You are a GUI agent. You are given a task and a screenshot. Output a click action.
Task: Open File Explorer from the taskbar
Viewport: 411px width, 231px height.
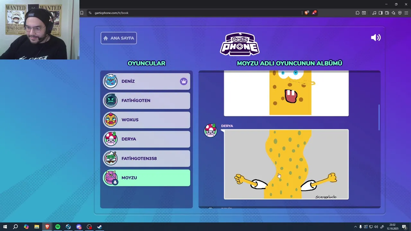(x=37, y=227)
